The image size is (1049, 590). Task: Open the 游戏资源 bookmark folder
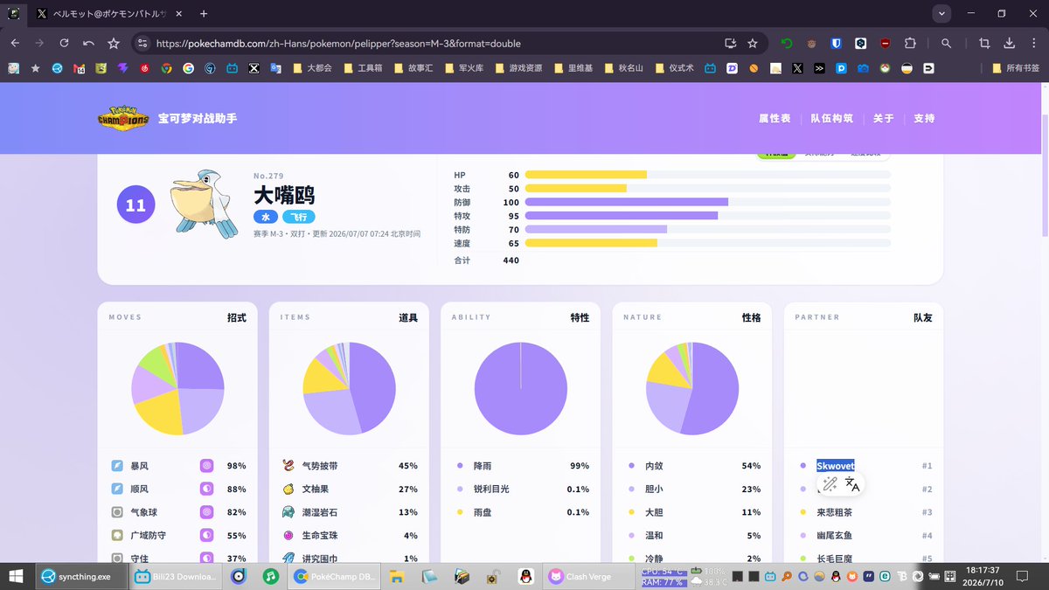pyautogui.click(x=520, y=68)
